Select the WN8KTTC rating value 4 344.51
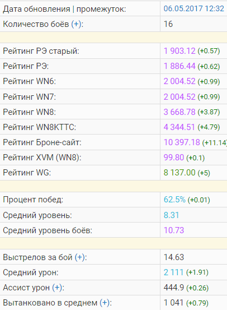The width and height of the screenshot is (227, 310). point(179,127)
